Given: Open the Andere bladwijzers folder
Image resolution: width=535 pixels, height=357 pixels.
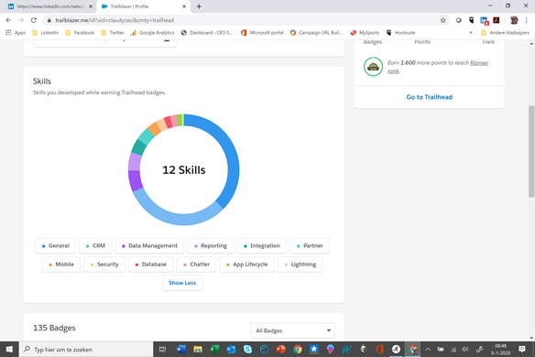Looking at the screenshot, I should (505, 33).
